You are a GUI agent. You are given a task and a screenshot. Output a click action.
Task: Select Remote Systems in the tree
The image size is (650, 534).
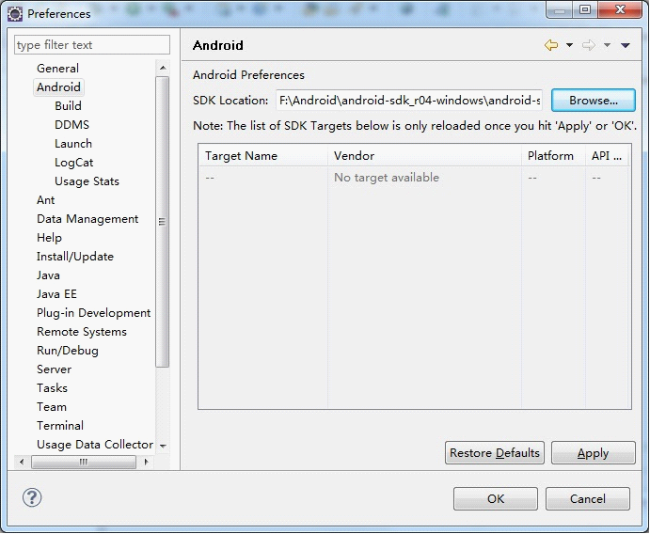(82, 332)
